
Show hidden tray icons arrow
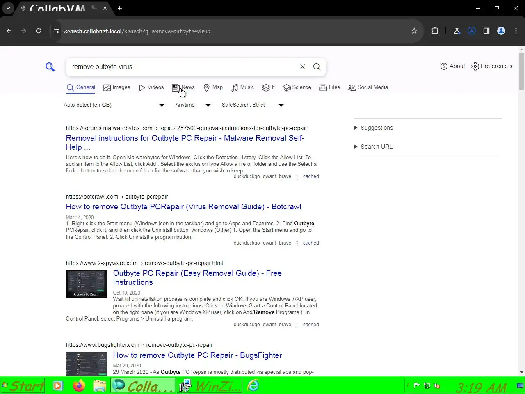coord(408,386)
